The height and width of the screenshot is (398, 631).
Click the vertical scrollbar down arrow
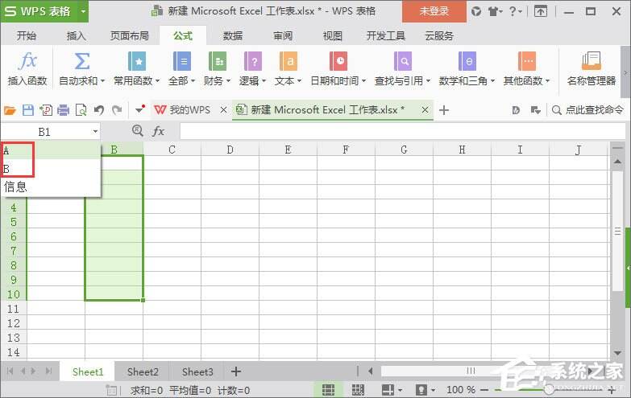pyautogui.click(x=617, y=353)
